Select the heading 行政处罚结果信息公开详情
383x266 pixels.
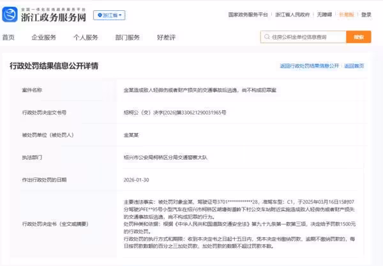(x=54, y=66)
